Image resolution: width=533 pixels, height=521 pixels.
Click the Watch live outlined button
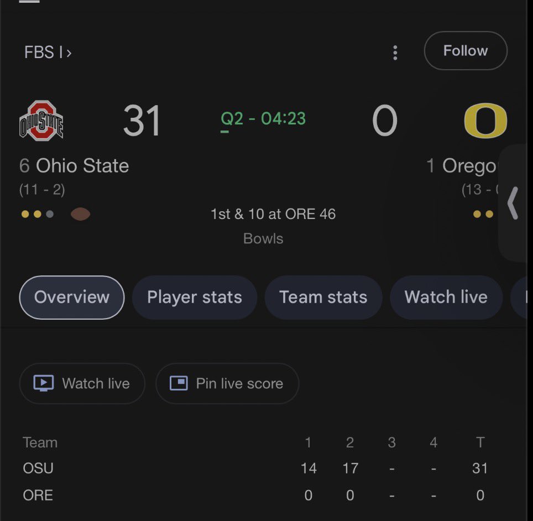(x=82, y=384)
